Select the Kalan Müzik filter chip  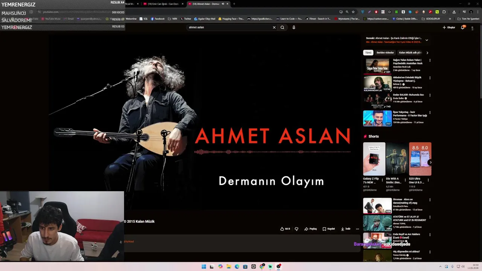pyautogui.click(x=410, y=53)
